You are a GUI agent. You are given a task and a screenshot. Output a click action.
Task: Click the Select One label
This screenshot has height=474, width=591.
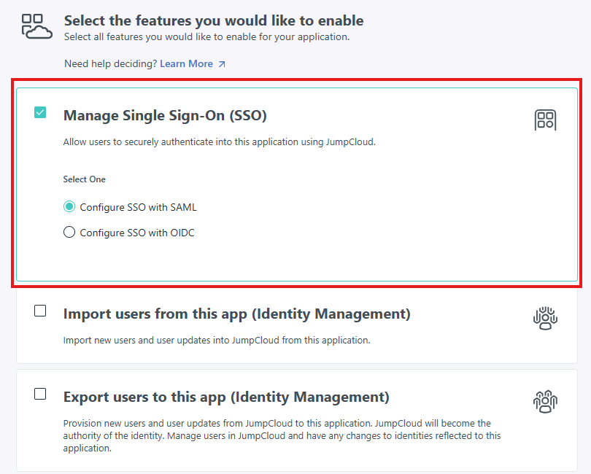[x=84, y=179]
